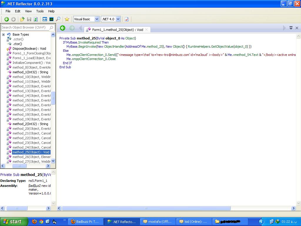Click the grey forward arrow in code pane
This screenshot has width=301, height=226.
[72, 28]
